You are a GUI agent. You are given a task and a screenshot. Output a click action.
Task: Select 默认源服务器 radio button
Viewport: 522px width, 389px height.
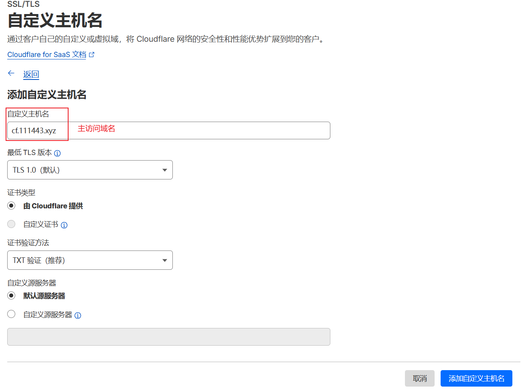click(x=11, y=295)
